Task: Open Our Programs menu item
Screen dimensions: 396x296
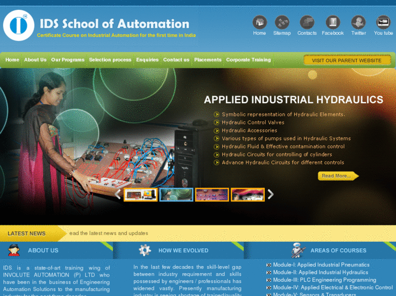Action: coord(68,60)
